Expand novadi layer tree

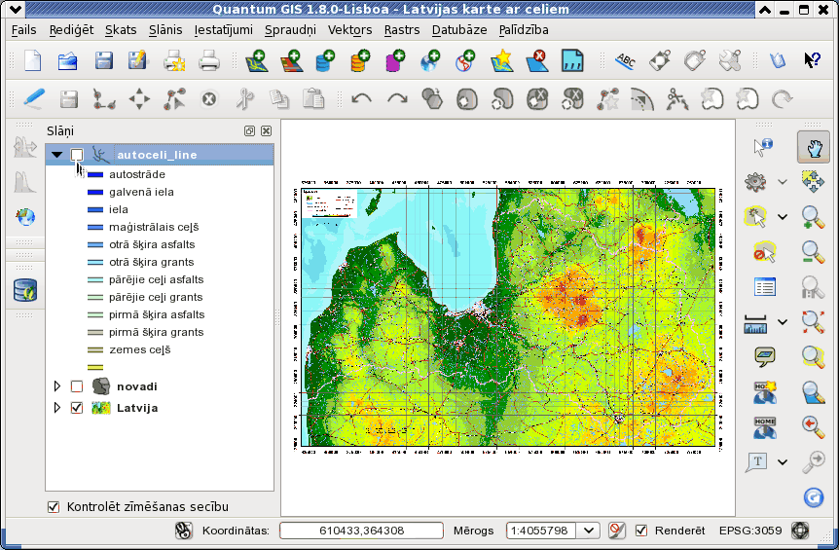pos(56,386)
